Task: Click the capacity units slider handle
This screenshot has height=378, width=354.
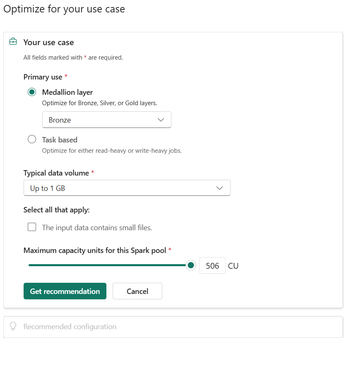Action: click(190, 265)
